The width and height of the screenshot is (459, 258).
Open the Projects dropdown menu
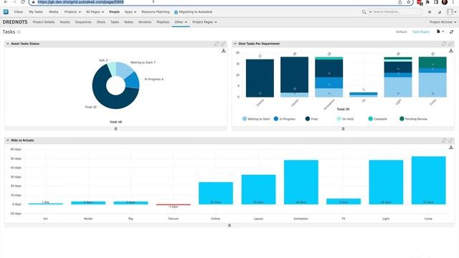pos(72,12)
